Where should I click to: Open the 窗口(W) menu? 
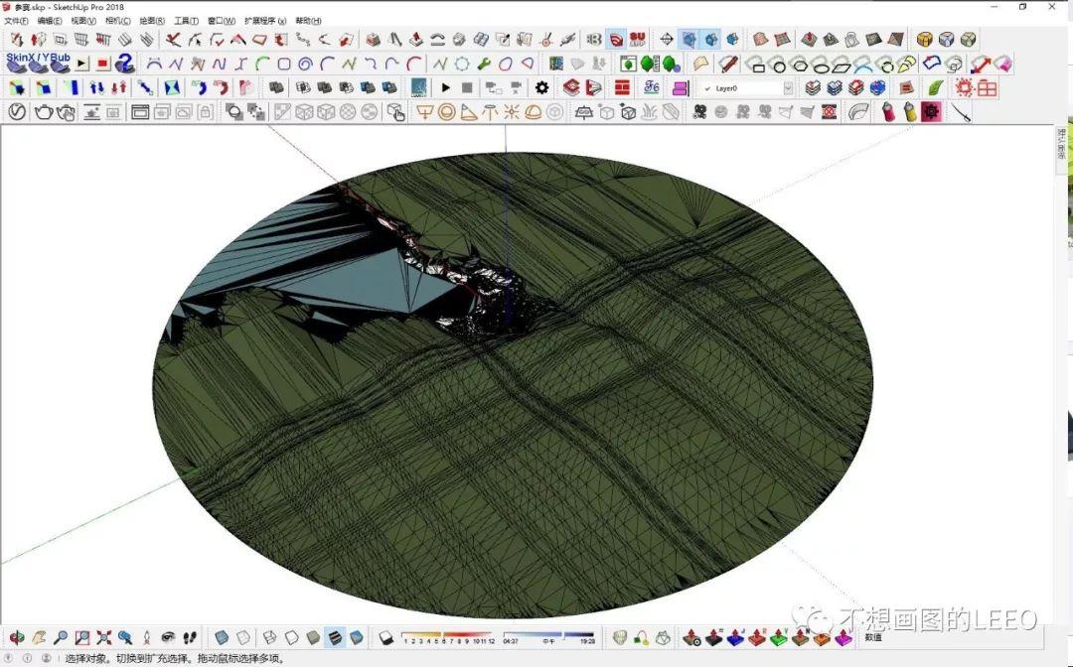(x=221, y=21)
